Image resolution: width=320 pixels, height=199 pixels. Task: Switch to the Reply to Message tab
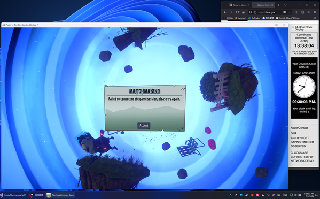coord(239,5)
